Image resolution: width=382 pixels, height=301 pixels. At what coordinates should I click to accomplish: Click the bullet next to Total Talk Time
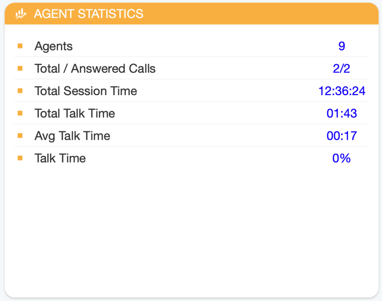coord(20,113)
